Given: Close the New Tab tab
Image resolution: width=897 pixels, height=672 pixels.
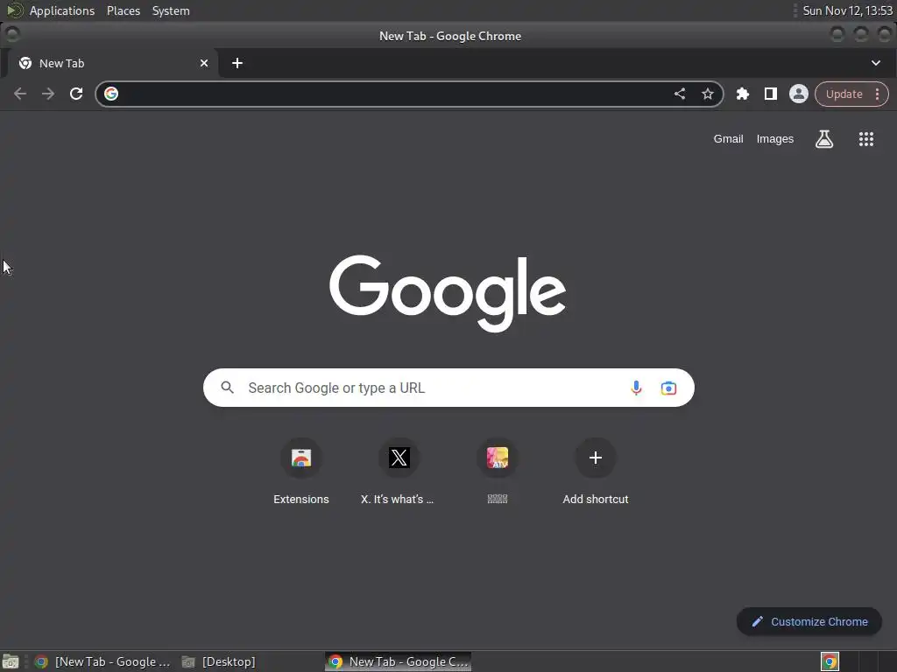Looking at the screenshot, I should 204,63.
